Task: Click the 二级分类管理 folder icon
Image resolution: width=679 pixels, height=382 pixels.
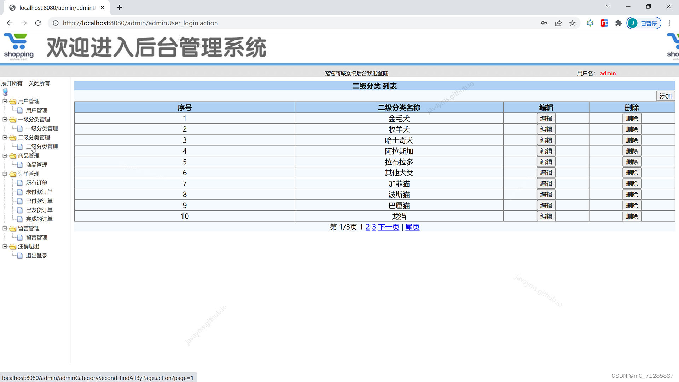Action: tap(13, 138)
